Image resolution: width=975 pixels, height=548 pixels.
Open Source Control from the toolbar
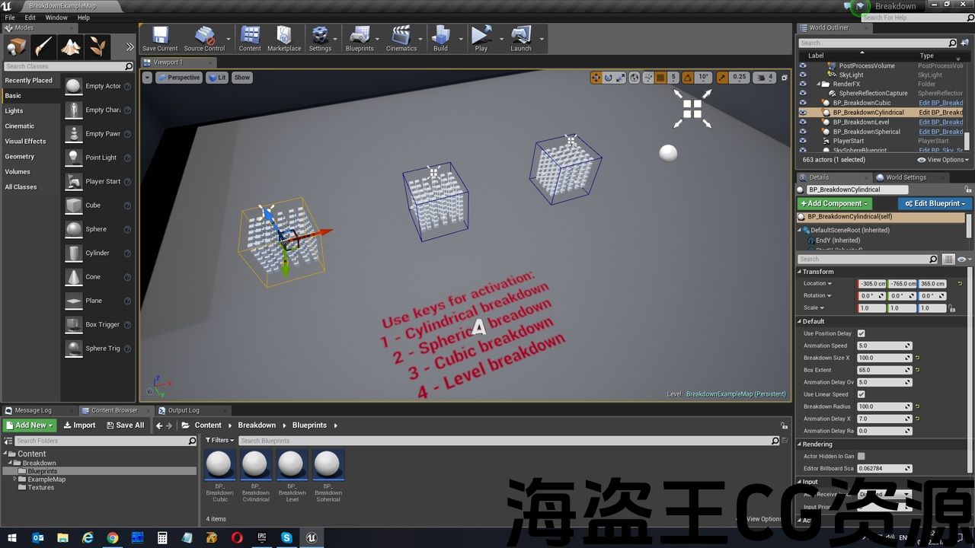(204, 39)
